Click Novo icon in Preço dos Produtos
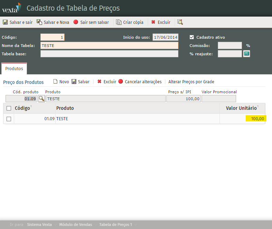Viewport: 272px width, 229px height. click(55, 82)
